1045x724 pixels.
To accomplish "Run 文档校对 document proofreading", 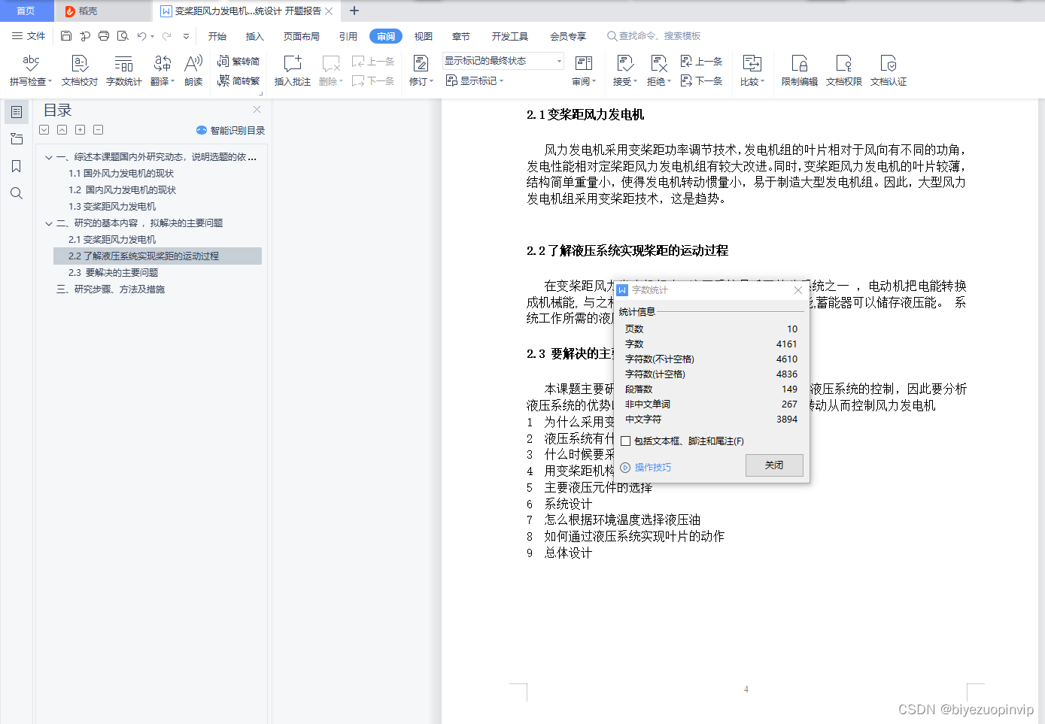I will click(80, 70).
